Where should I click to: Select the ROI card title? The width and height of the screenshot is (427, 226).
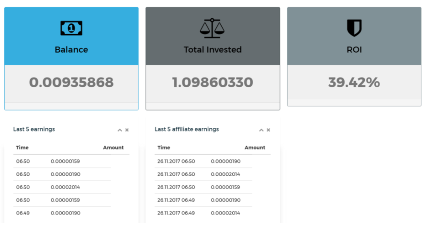tap(354, 49)
